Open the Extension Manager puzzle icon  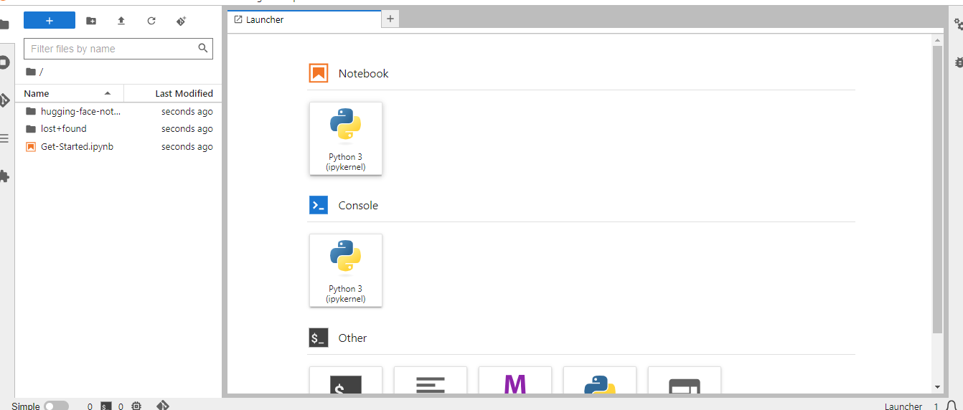pyautogui.click(x=4, y=176)
